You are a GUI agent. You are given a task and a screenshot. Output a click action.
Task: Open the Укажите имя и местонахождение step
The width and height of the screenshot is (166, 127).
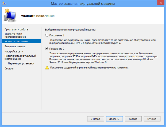point(15,35)
